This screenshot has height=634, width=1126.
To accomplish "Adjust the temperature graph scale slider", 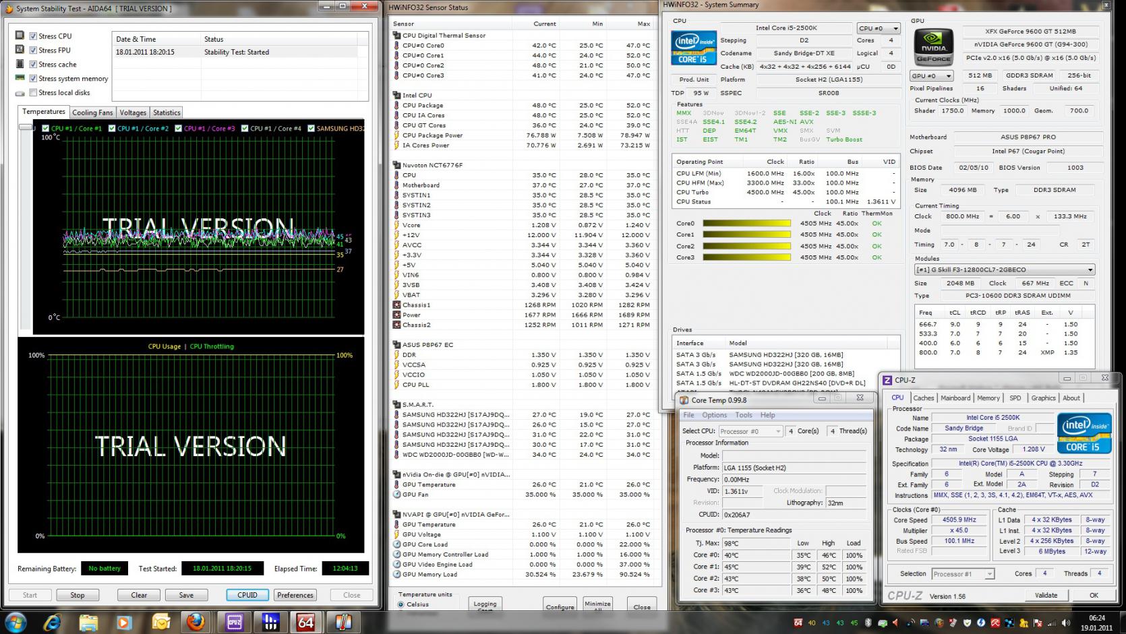I will 26,127.
